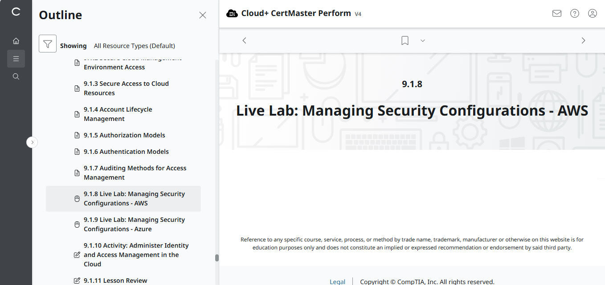Click the CompTIA logo at top left
The image size is (605, 285).
(16, 12)
